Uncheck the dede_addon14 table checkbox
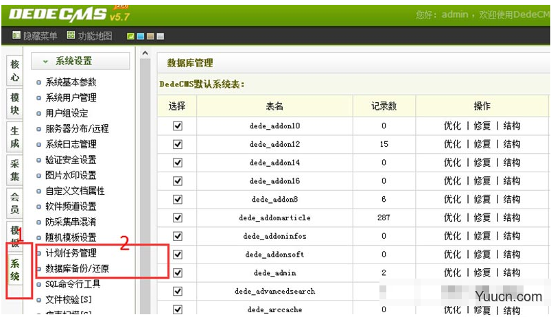This screenshot has height=317, width=551. pyautogui.click(x=178, y=163)
